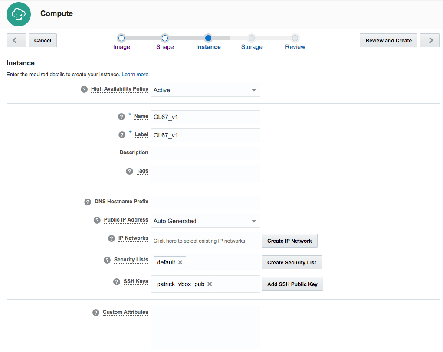
Task: Click help icon beside the Name field
Action: [121, 117]
